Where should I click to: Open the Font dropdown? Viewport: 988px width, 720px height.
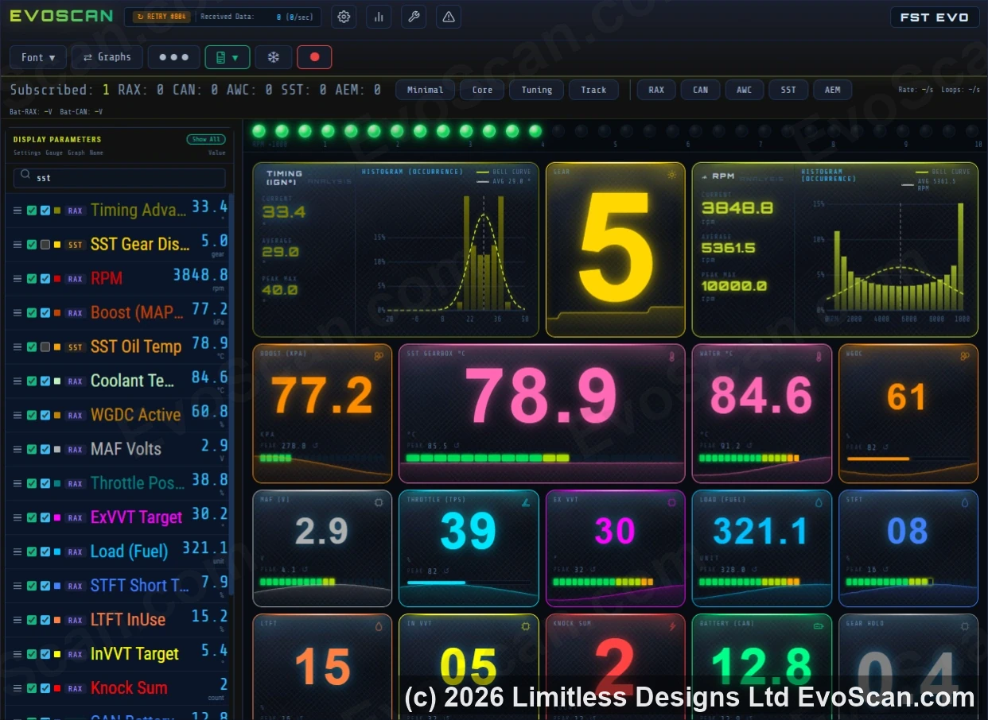[38, 57]
